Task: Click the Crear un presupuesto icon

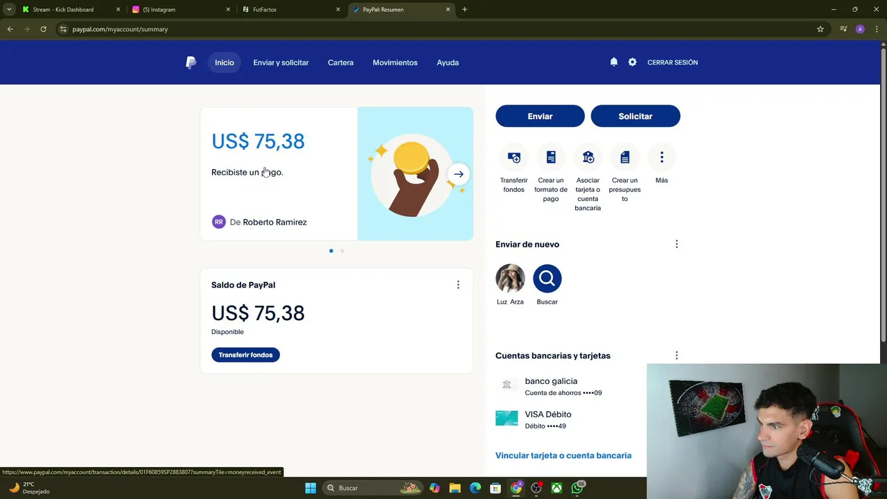Action: coord(624,157)
